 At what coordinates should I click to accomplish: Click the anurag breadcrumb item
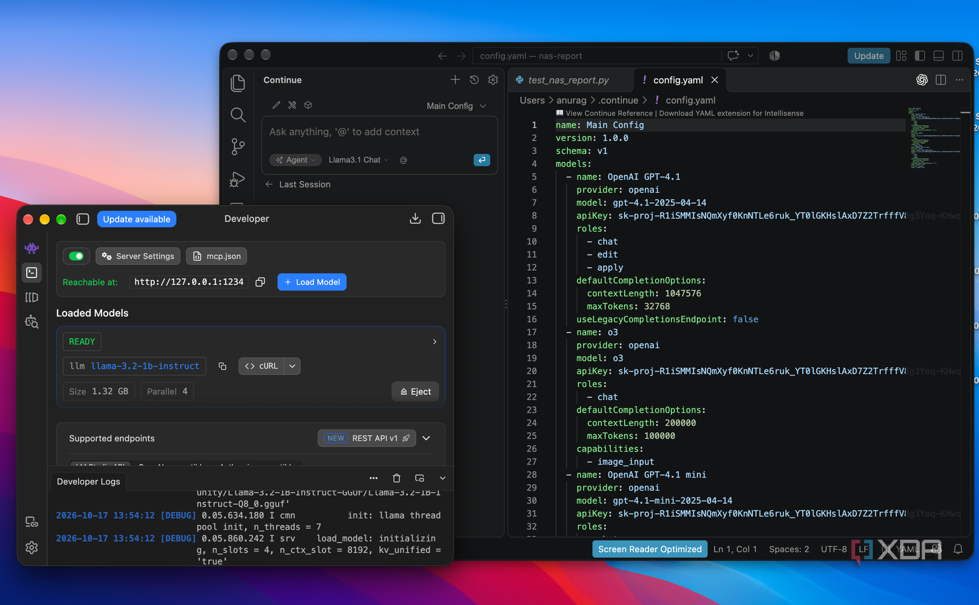(x=571, y=100)
